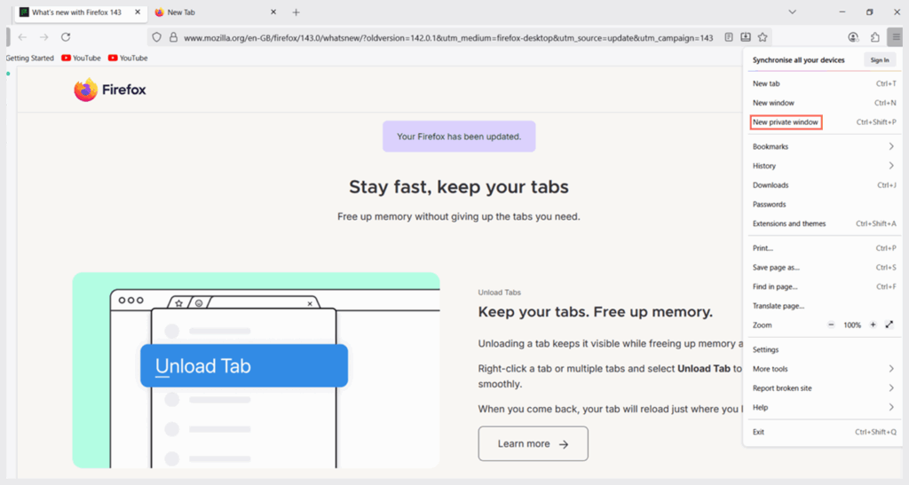This screenshot has width=909, height=485.
Task: Open the Getting Started bookmark
Action: click(x=29, y=58)
